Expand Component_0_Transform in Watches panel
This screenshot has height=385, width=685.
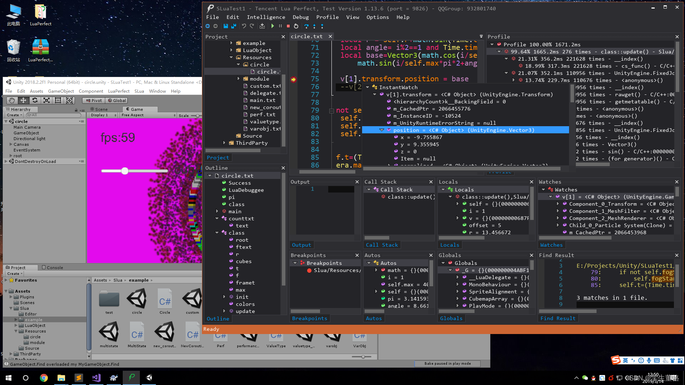pyautogui.click(x=558, y=204)
